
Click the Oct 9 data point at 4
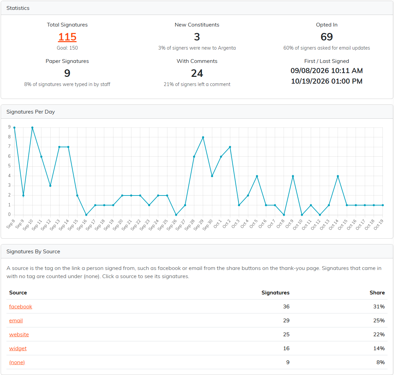click(x=293, y=176)
